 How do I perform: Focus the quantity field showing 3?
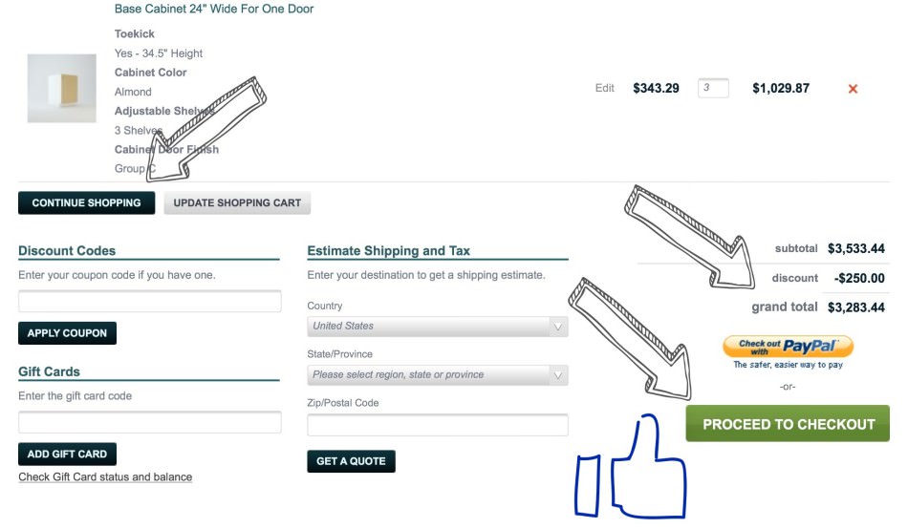pos(713,88)
